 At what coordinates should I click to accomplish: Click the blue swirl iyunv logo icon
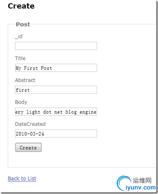coord(124,183)
